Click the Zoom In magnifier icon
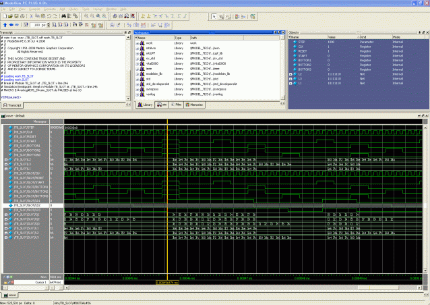This screenshot has height=305, width=430. tap(86, 16)
